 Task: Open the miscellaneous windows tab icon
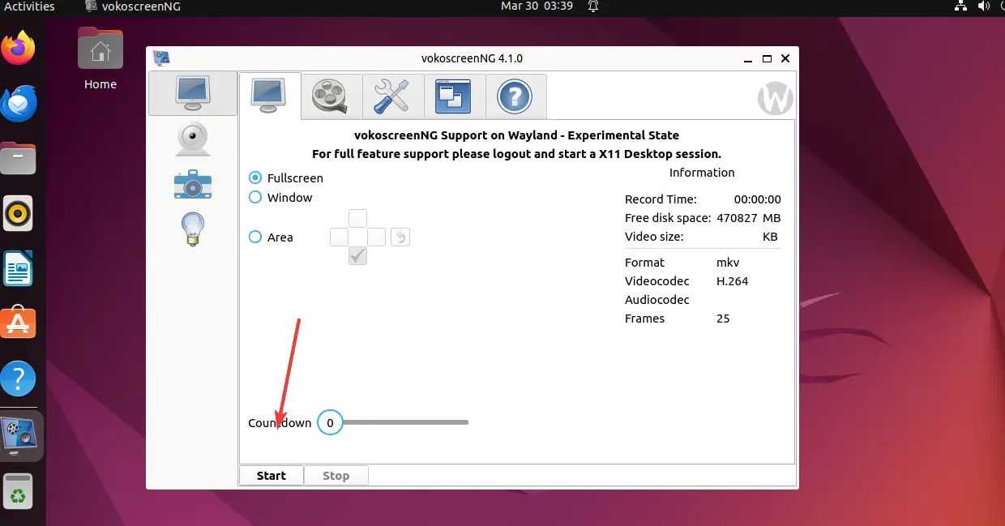(x=454, y=96)
